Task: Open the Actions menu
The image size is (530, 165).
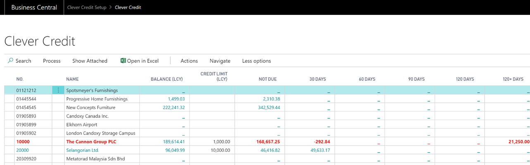Action: pyautogui.click(x=189, y=61)
